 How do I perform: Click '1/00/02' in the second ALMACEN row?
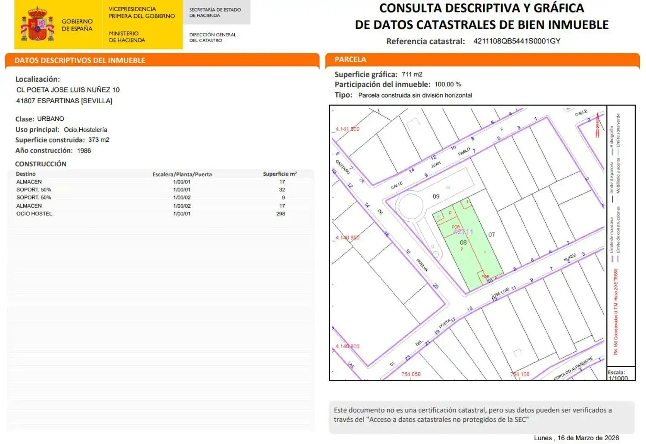(x=182, y=206)
